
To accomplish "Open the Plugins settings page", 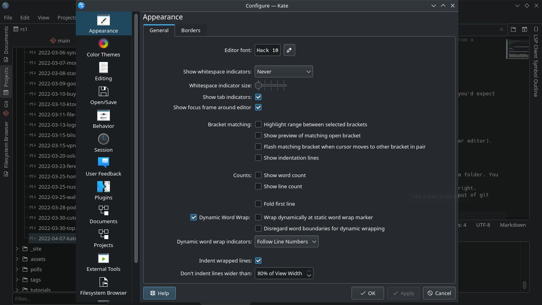I will [104, 191].
